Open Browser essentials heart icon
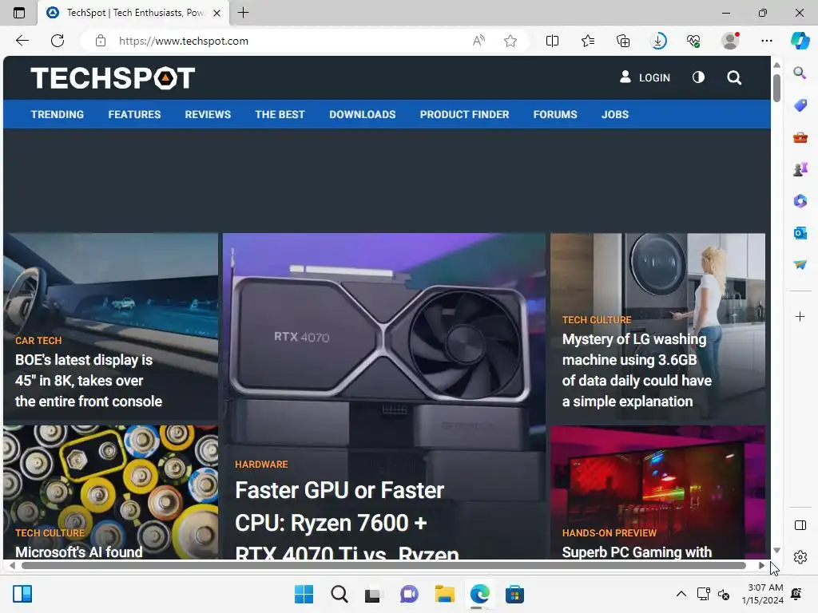 click(693, 41)
